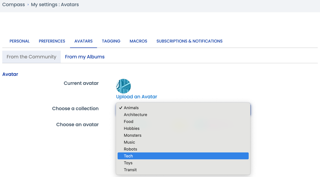Click the Compass breadcrumb link
320x177 pixels.
[x=13, y=5]
